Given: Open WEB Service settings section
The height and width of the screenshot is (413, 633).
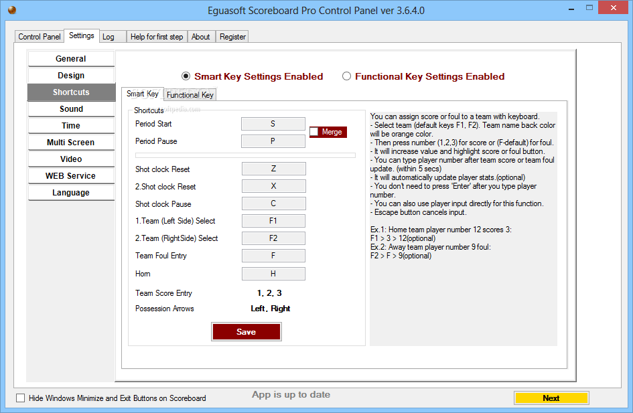Looking at the screenshot, I should pos(71,176).
